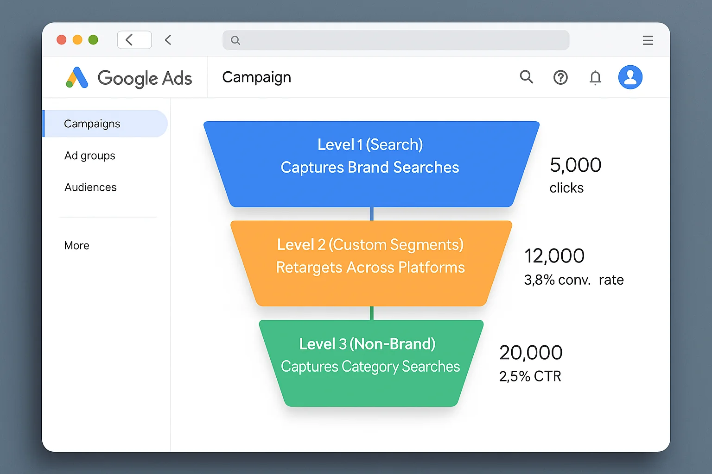Open the user profile avatar
The height and width of the screenshot is (474, 712).
point(630,77)
